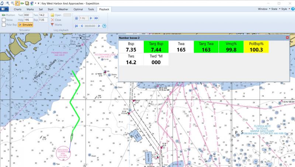Toggle the Polar Bsp checkbox
The width and height of the screenshot is (295, 167).
(4, 25)
